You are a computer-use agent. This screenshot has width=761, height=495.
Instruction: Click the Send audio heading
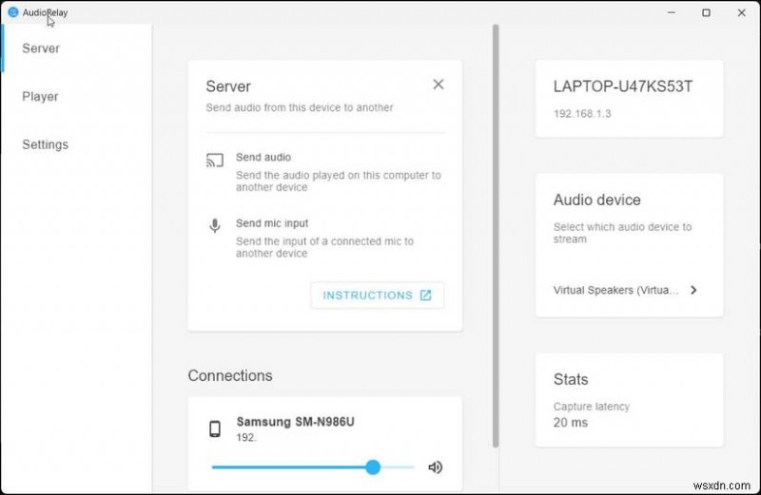263,157
